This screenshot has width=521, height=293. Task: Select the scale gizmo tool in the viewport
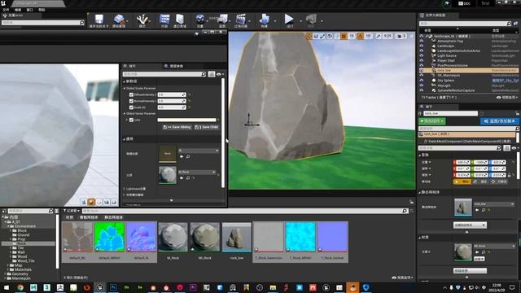click(322, 36)
